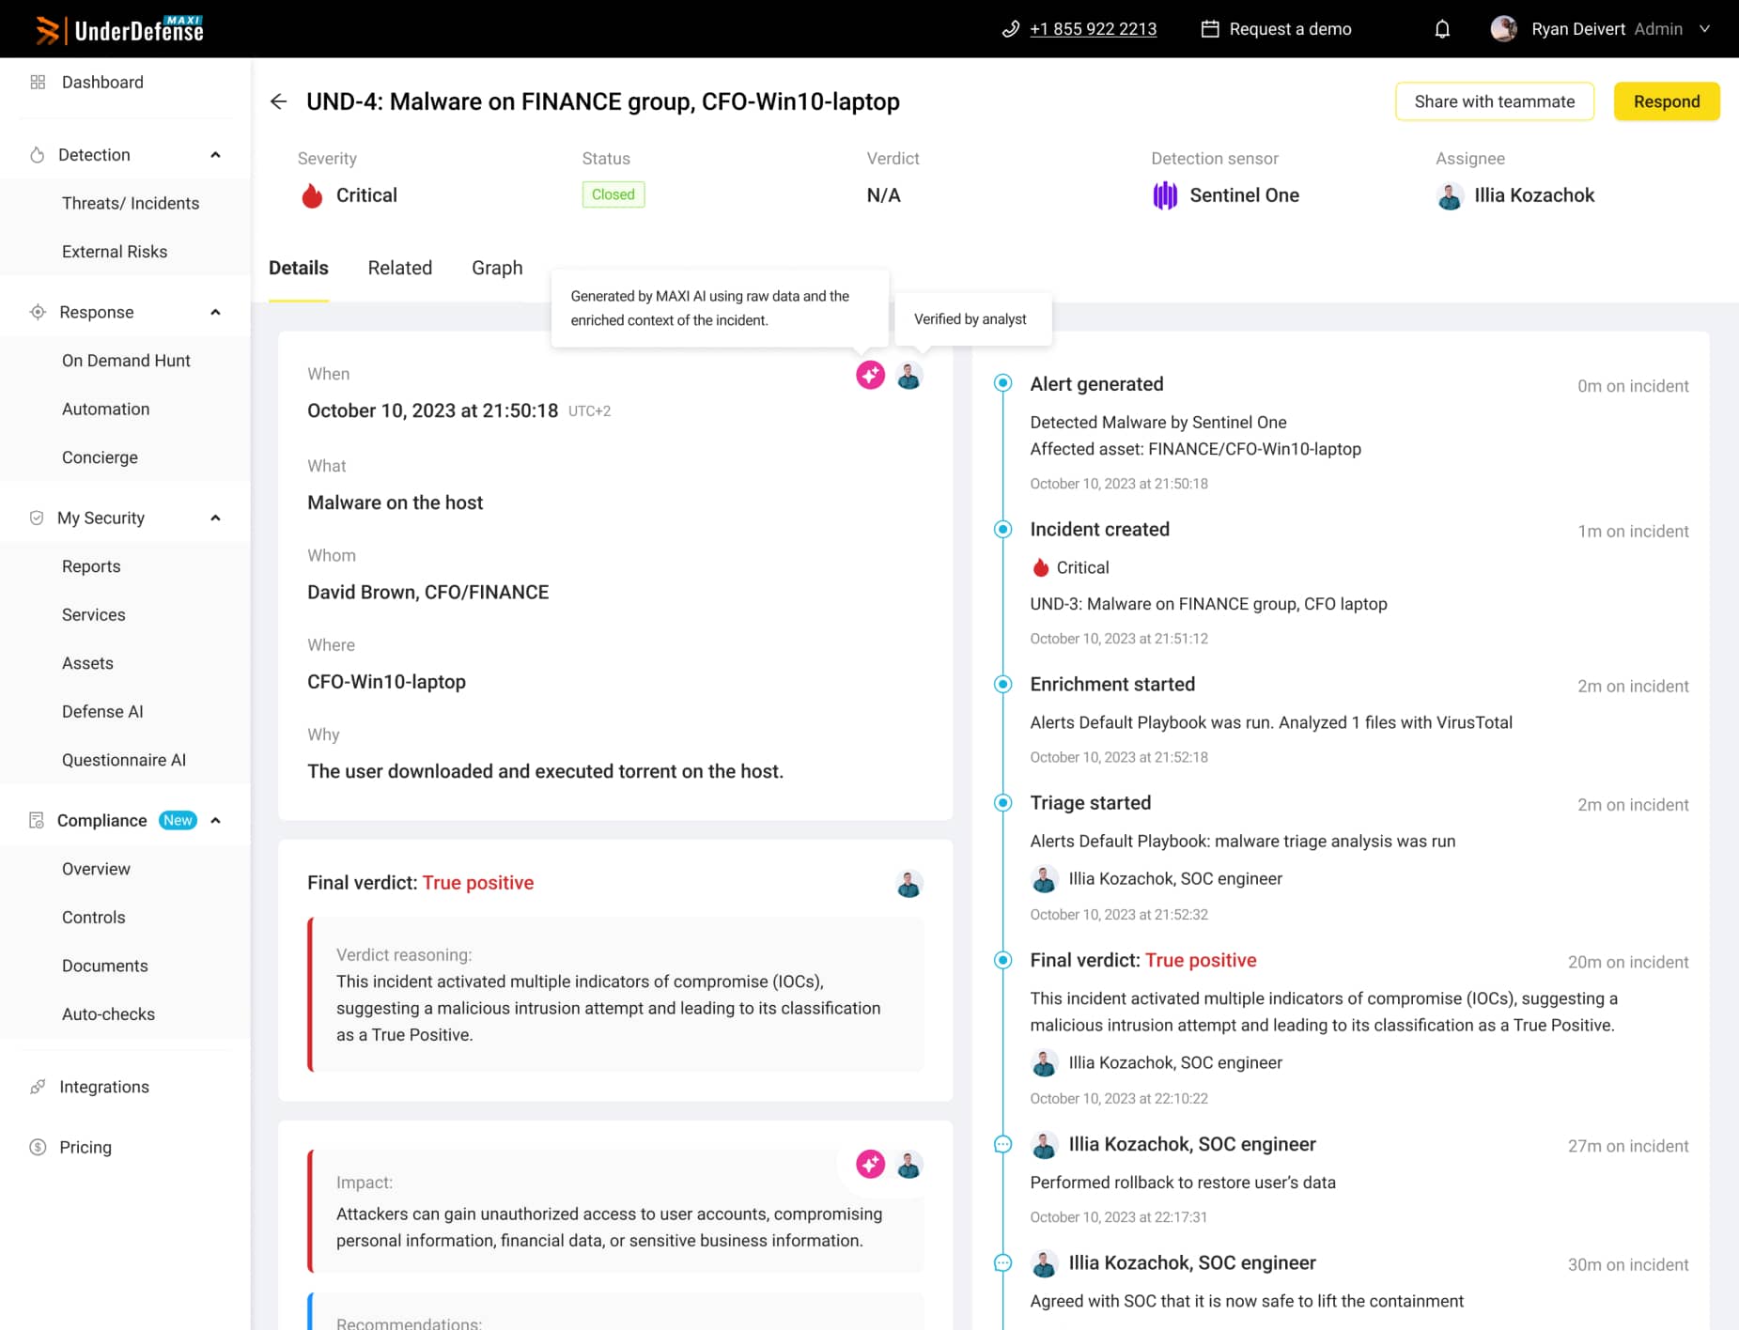Click Share with teammate button
Image resolution: width=1739 pixels, height=1330 pixels.
coord(1495,101)
